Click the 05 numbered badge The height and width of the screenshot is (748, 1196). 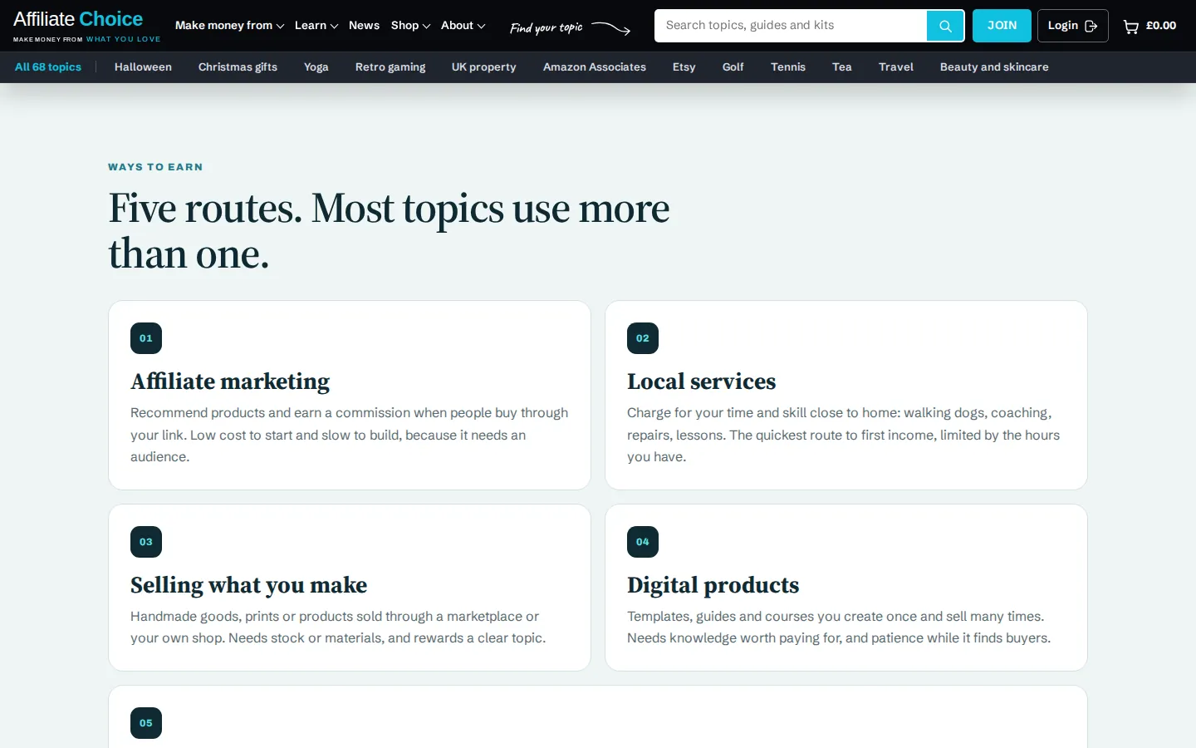(x=146, y=723)
